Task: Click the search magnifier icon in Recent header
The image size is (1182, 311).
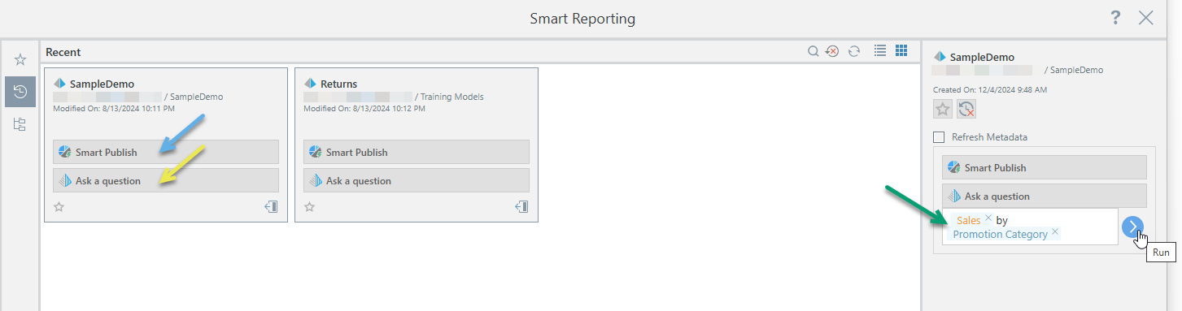Action: coord(813,51)
